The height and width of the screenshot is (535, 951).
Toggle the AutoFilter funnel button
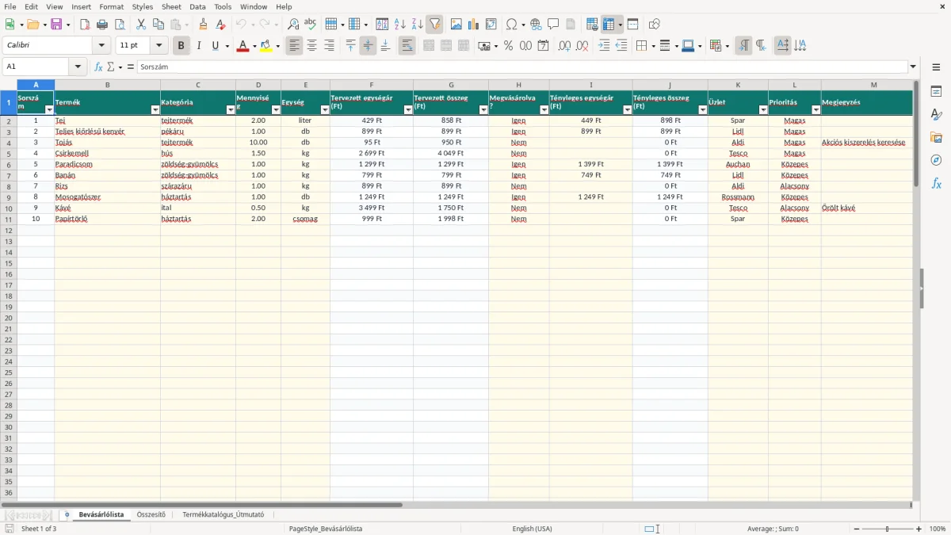(x=435, y=25)
